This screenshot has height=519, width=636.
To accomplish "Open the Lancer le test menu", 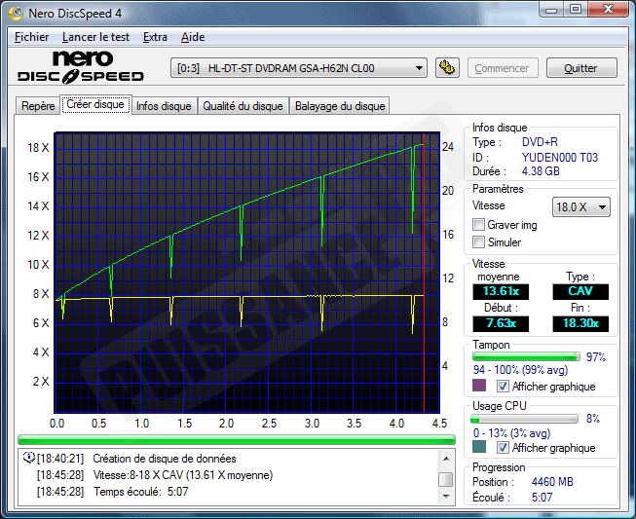I will tap(95, 37).
